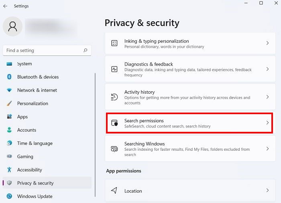Click the Privacy & security shield icon
The width and height of the screenshot is (281, 203).
tap(9, 183)
